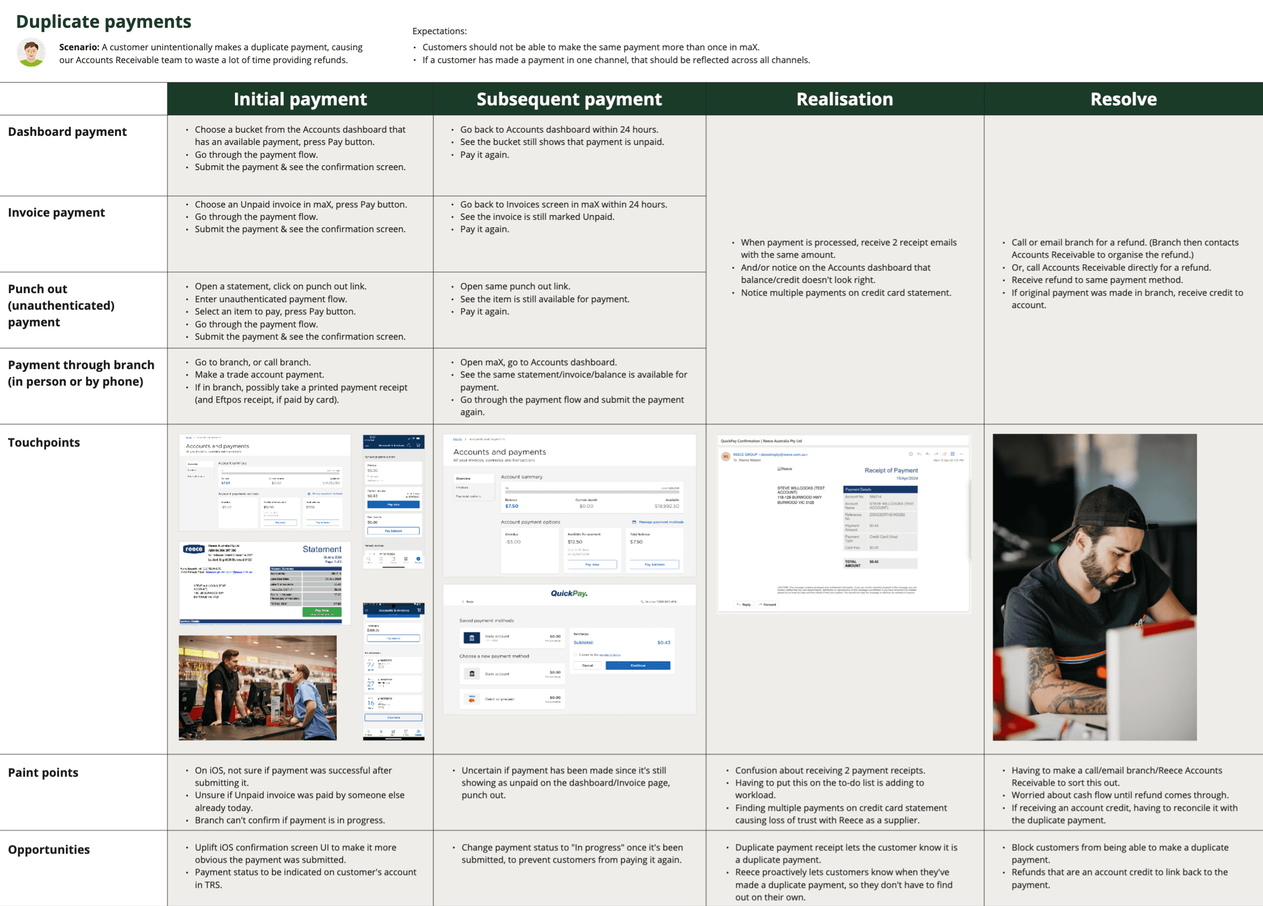The image size is (1263, 906).
Task: Tick the I agree to payment terms checkbox
Action: pyautogui.click(x=575, y=655)
